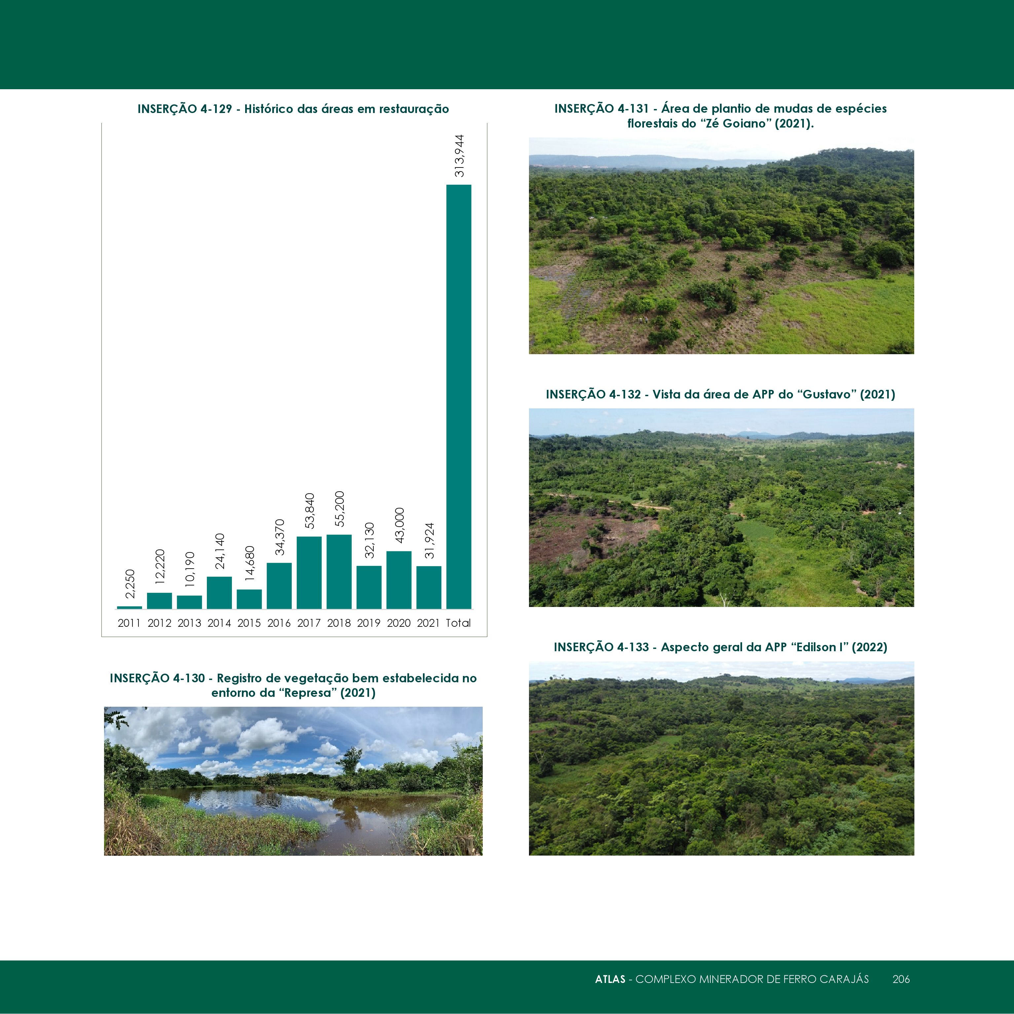Click the 12,220 value label
The height and width of the screenshot is (1014, 1014).
[160, 567]
